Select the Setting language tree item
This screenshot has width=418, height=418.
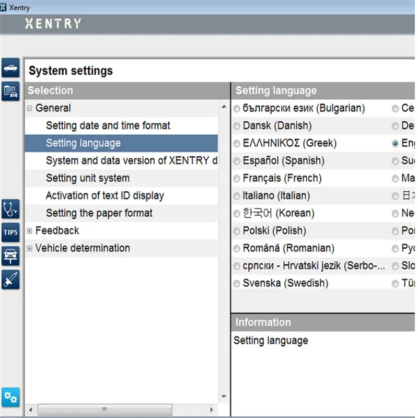121,143
